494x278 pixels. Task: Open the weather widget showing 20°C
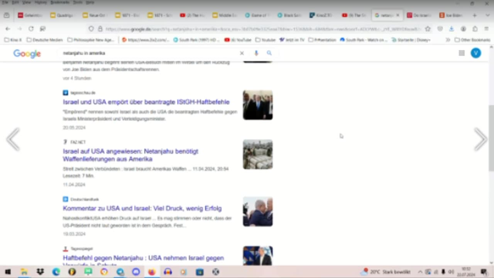[385, 272]
